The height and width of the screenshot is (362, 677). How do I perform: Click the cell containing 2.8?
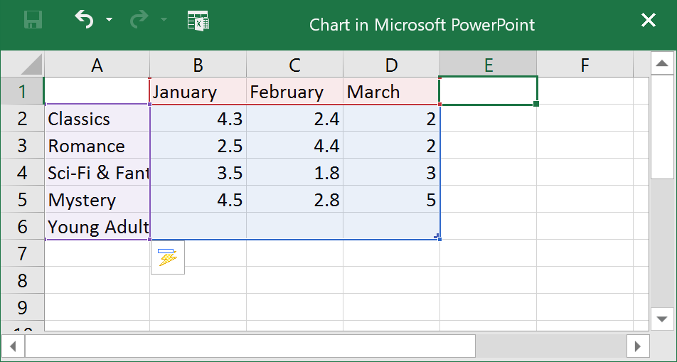click(x=295, y=200)
